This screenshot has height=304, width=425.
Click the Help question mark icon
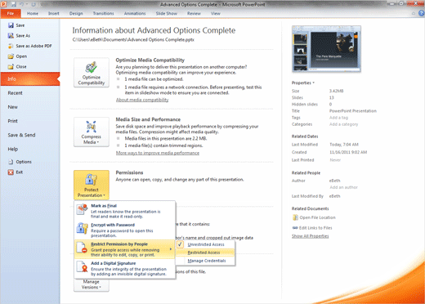click(x=422, y=13)
